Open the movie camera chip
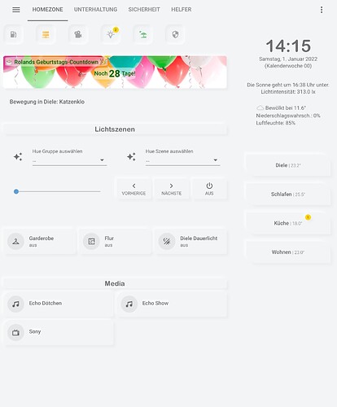Image resolution: width=337 pixels, height=407 pixels. [78, 34]
